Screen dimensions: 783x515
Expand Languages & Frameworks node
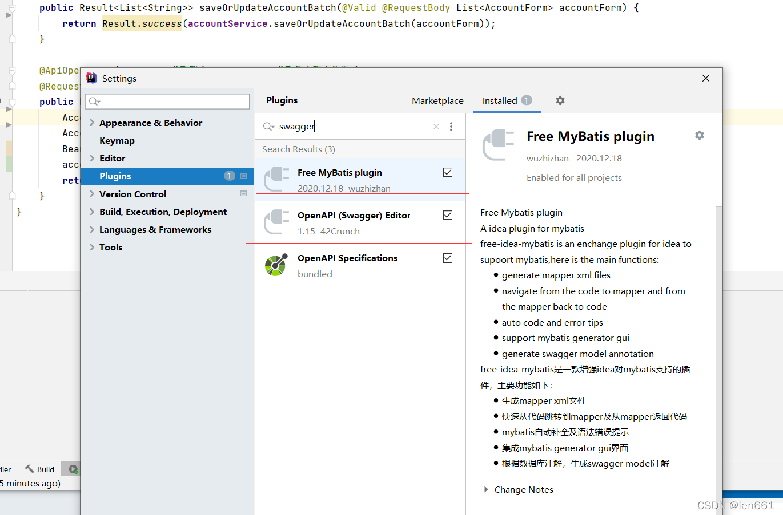click(x=92, y=229)
